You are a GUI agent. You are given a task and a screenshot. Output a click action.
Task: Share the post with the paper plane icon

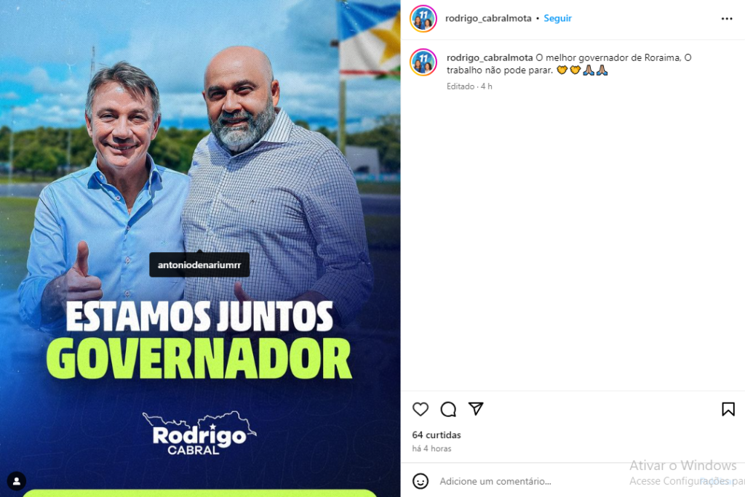click(476, 408)
